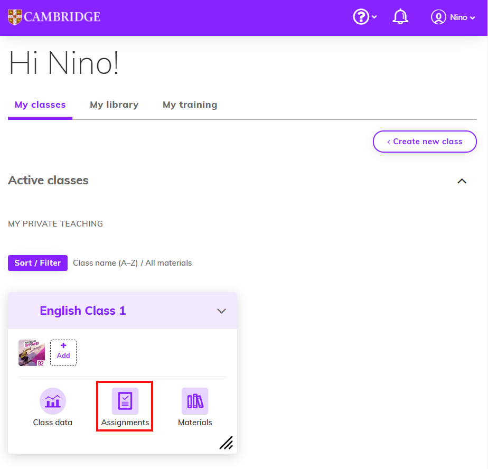This screenshot has height=469, width=488.
Task: Open the Materials books icon
Action: point(195,401)
